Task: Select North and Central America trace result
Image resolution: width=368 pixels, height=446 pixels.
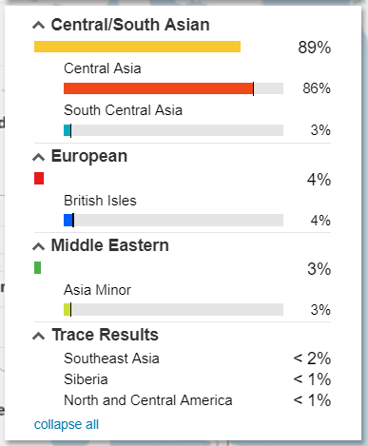Action: pos(148,400)
